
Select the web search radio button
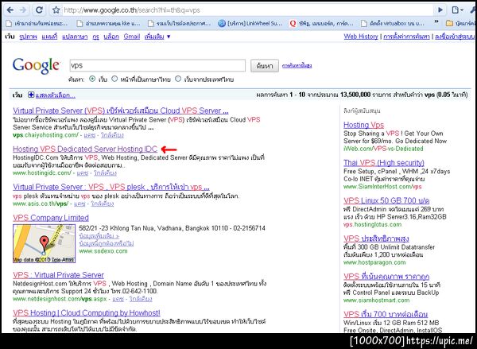pyautogui.click(x=92, y=79)
